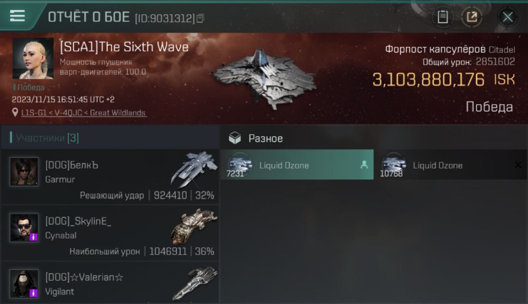Copy the battle report ID icon

(200, 18)
